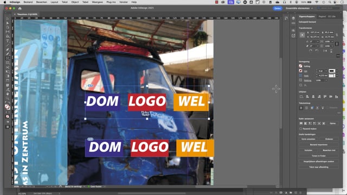Select the Pencil tool in the toolbox

click(8, 54)
